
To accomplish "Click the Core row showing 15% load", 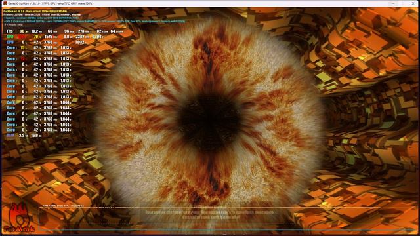I will pos(39,48).
